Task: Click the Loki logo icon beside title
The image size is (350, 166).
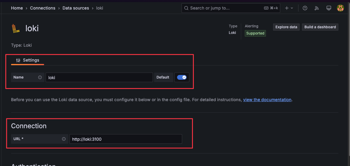Action: [x=16, y=29]
